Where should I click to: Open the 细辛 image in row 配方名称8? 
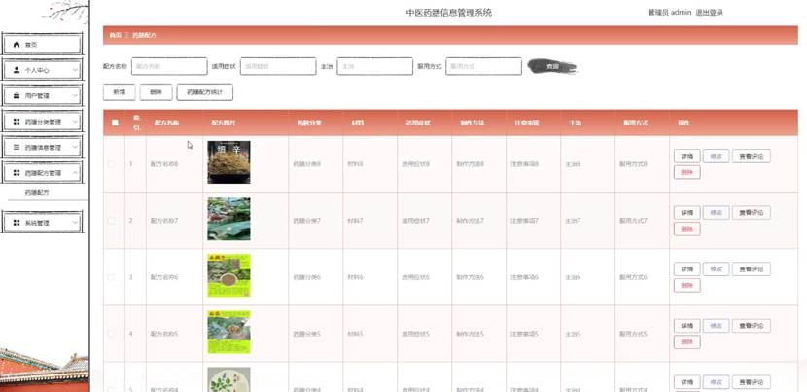228,162
